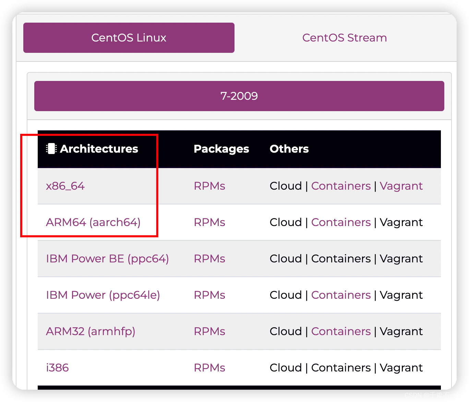Viewport: 469px width, 402px height.
Task: Open RPMs link in x86_64 row
Action: click(x=209, y=186)
